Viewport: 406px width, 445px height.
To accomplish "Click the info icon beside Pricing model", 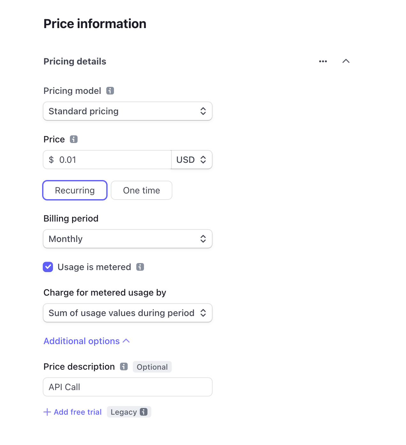I will pyautogui.click(x=110, y=91).
